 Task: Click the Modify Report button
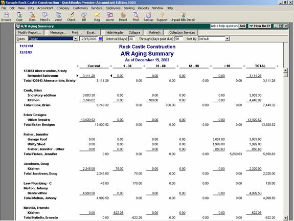pos(30,32)
